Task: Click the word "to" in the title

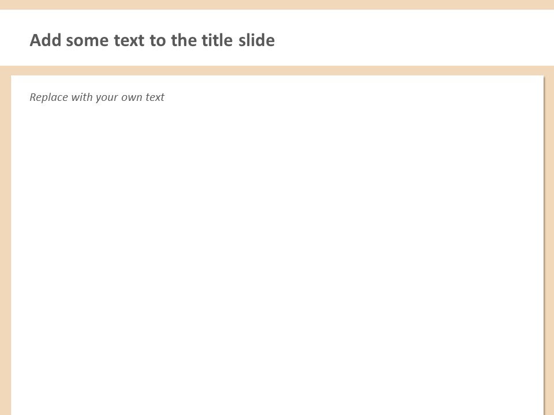Action: coord(158,40)
